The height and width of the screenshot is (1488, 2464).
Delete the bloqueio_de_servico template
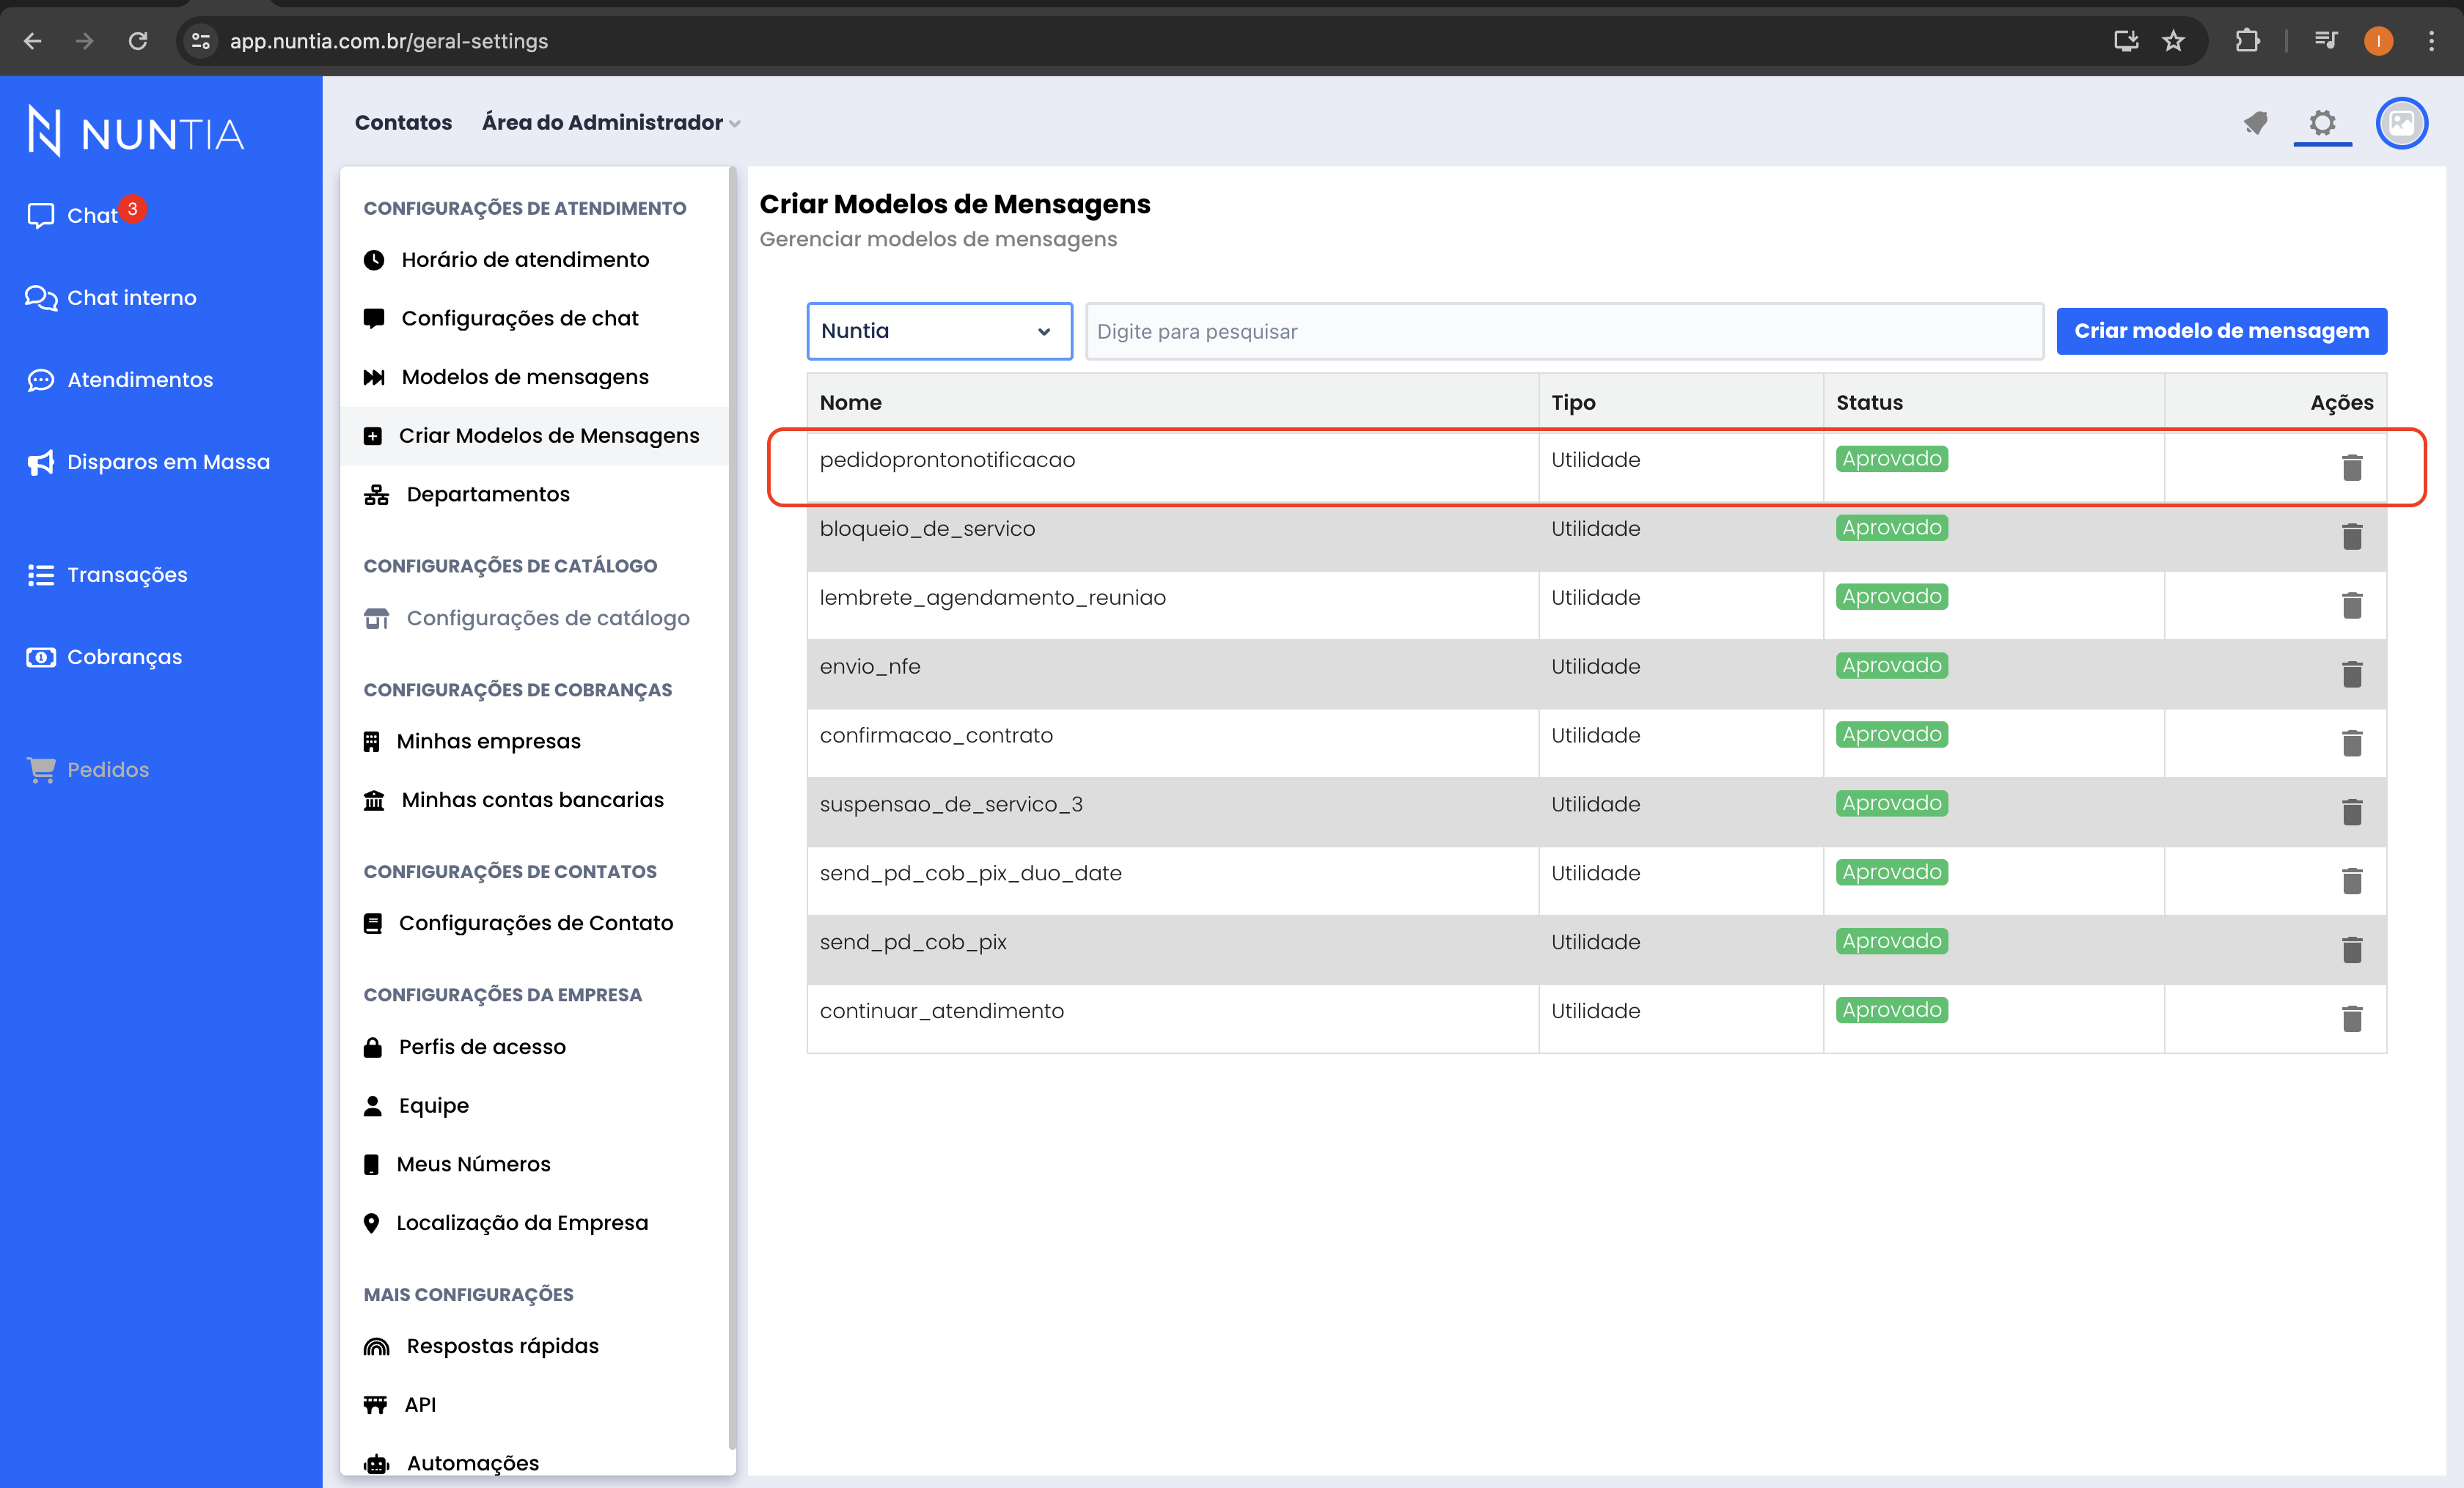tap(2352, 536)
